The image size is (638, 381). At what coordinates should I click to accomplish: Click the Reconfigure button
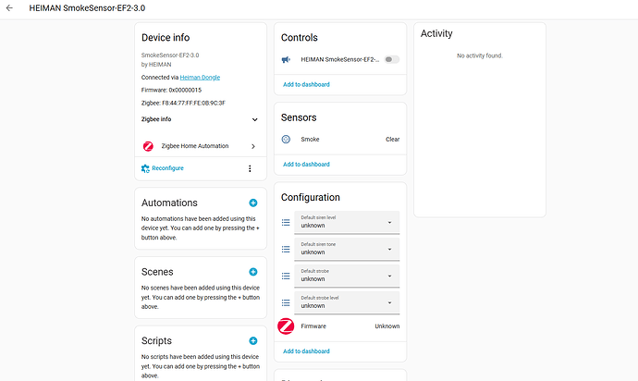click(x=163, y=168)
